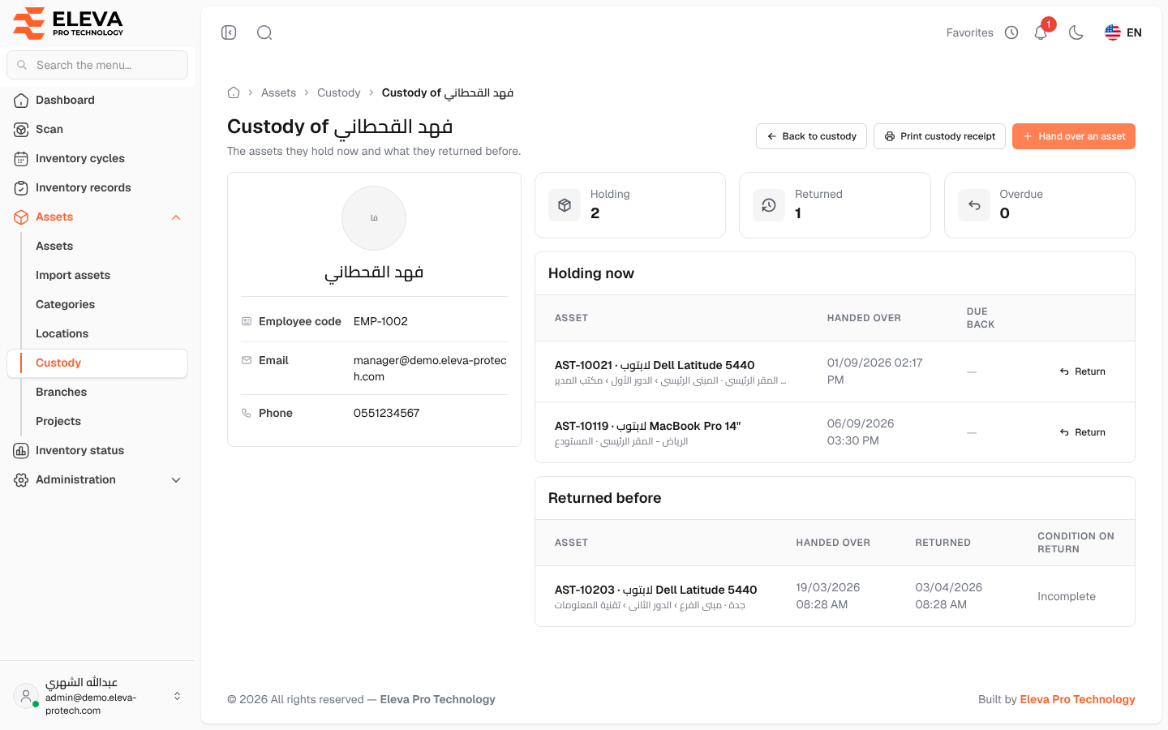Open the search magnifier icon in header
Viewport: 1168px width, 730px height.
coord(264,32)
